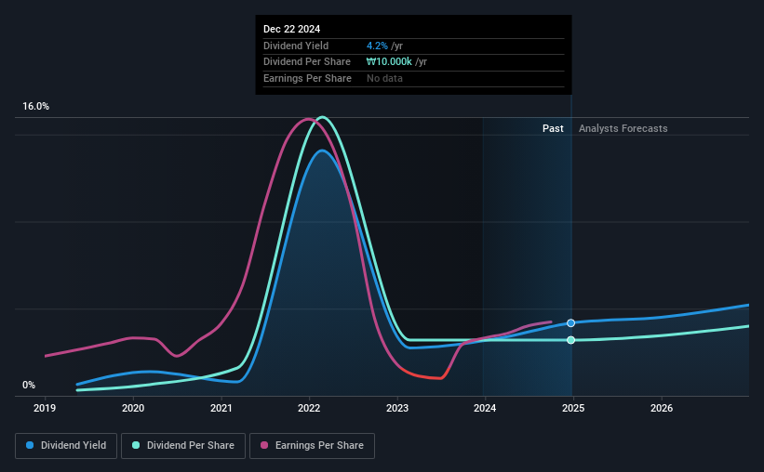Click the 4.2% dividend yield value
The width and height of the screenshot is (764, 472).
point(377,46)
